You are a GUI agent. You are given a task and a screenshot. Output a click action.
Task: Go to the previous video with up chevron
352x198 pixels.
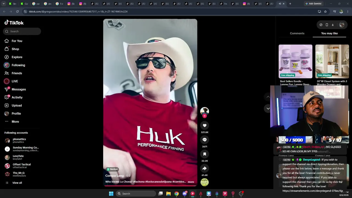[x=268, y=97]
